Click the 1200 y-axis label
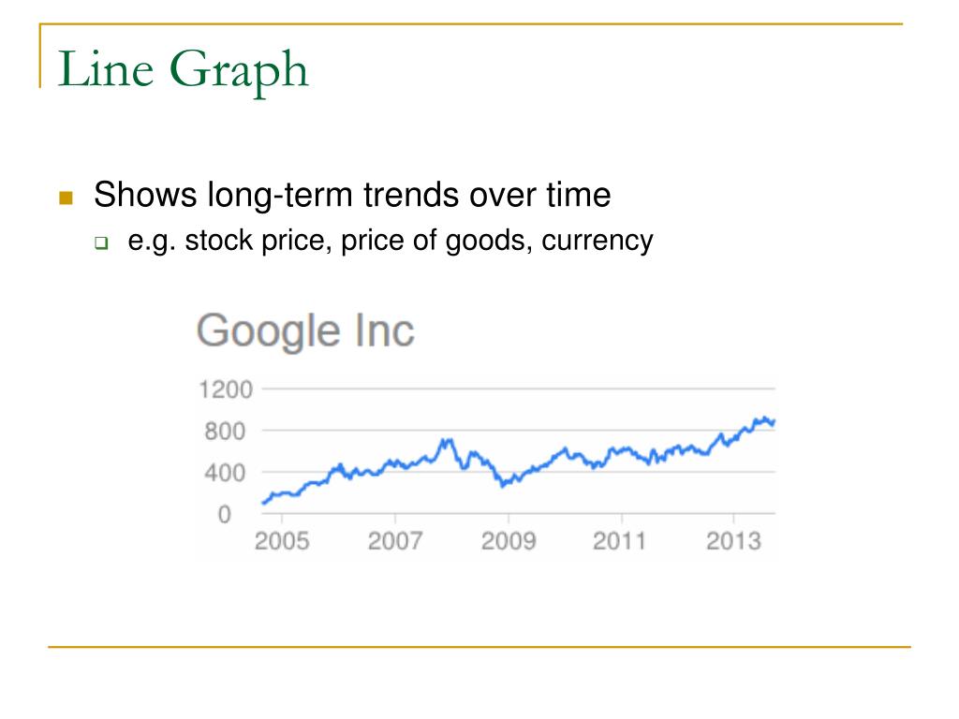959x719 pixels. pos(226,389)
